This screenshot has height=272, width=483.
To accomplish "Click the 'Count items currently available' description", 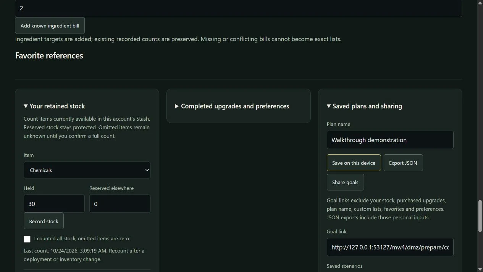I will (87, 127).
